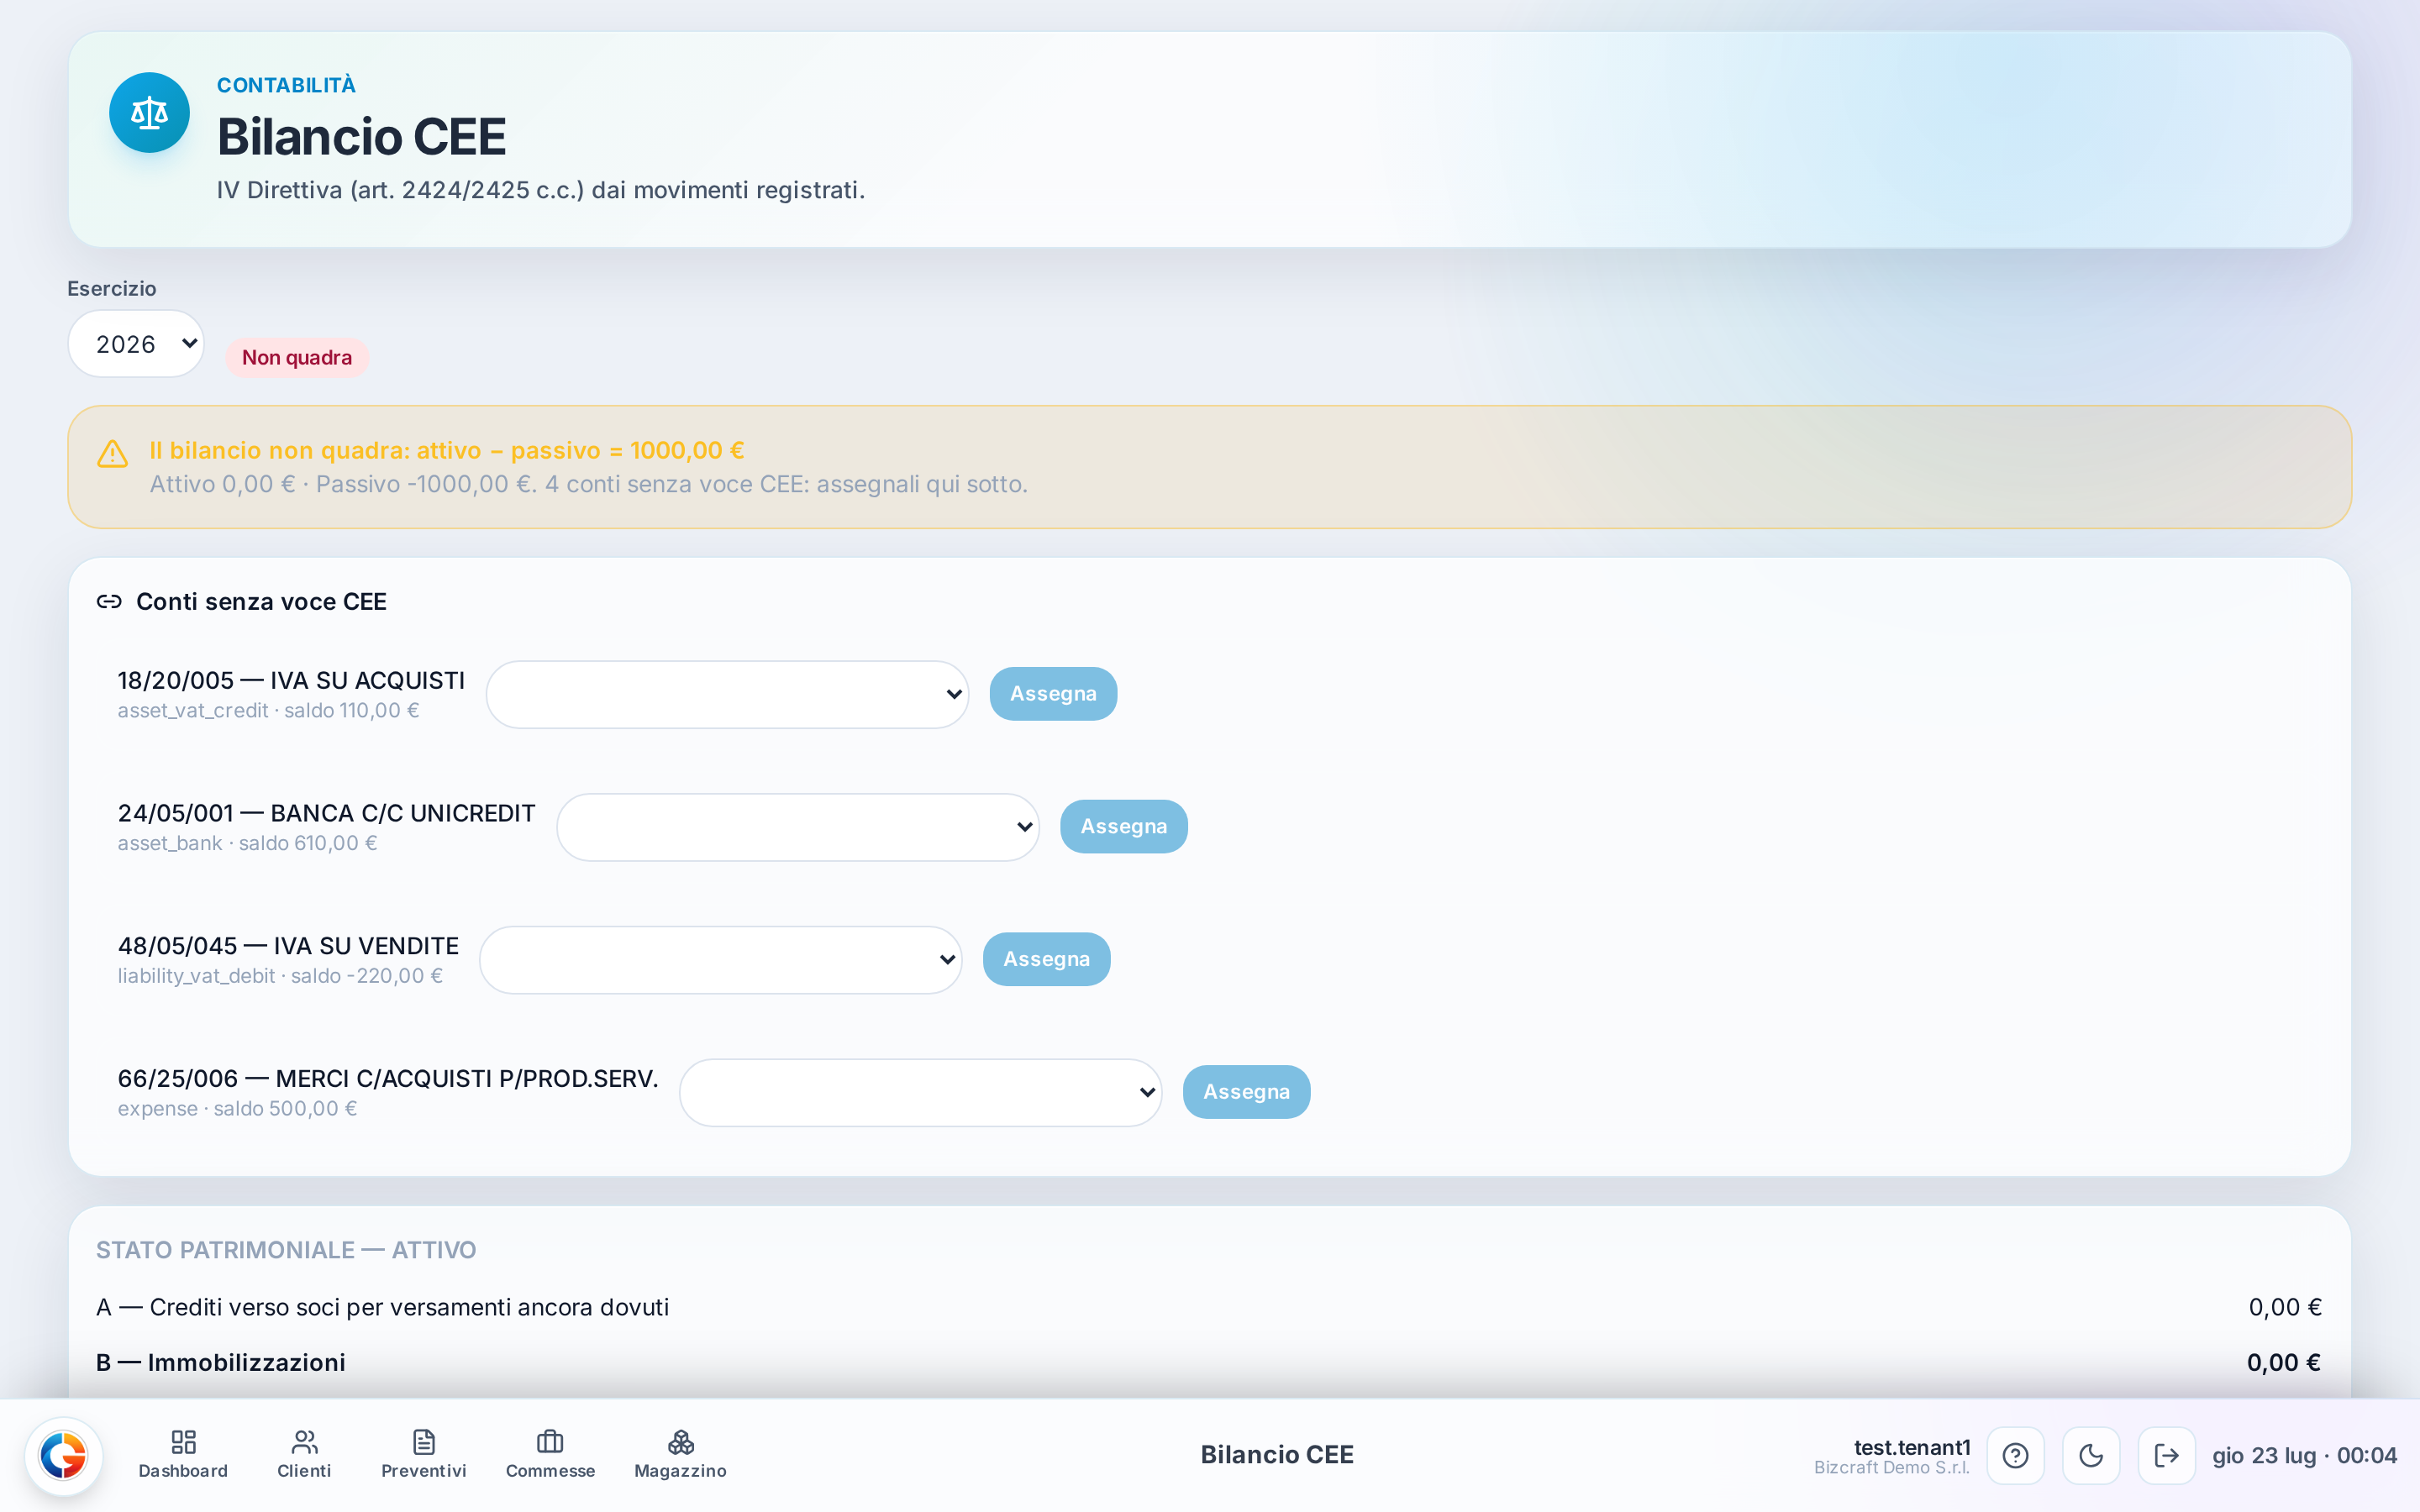
Task: Open Preventivi label in bottom navigation
Action: [x=424, y=1471]
